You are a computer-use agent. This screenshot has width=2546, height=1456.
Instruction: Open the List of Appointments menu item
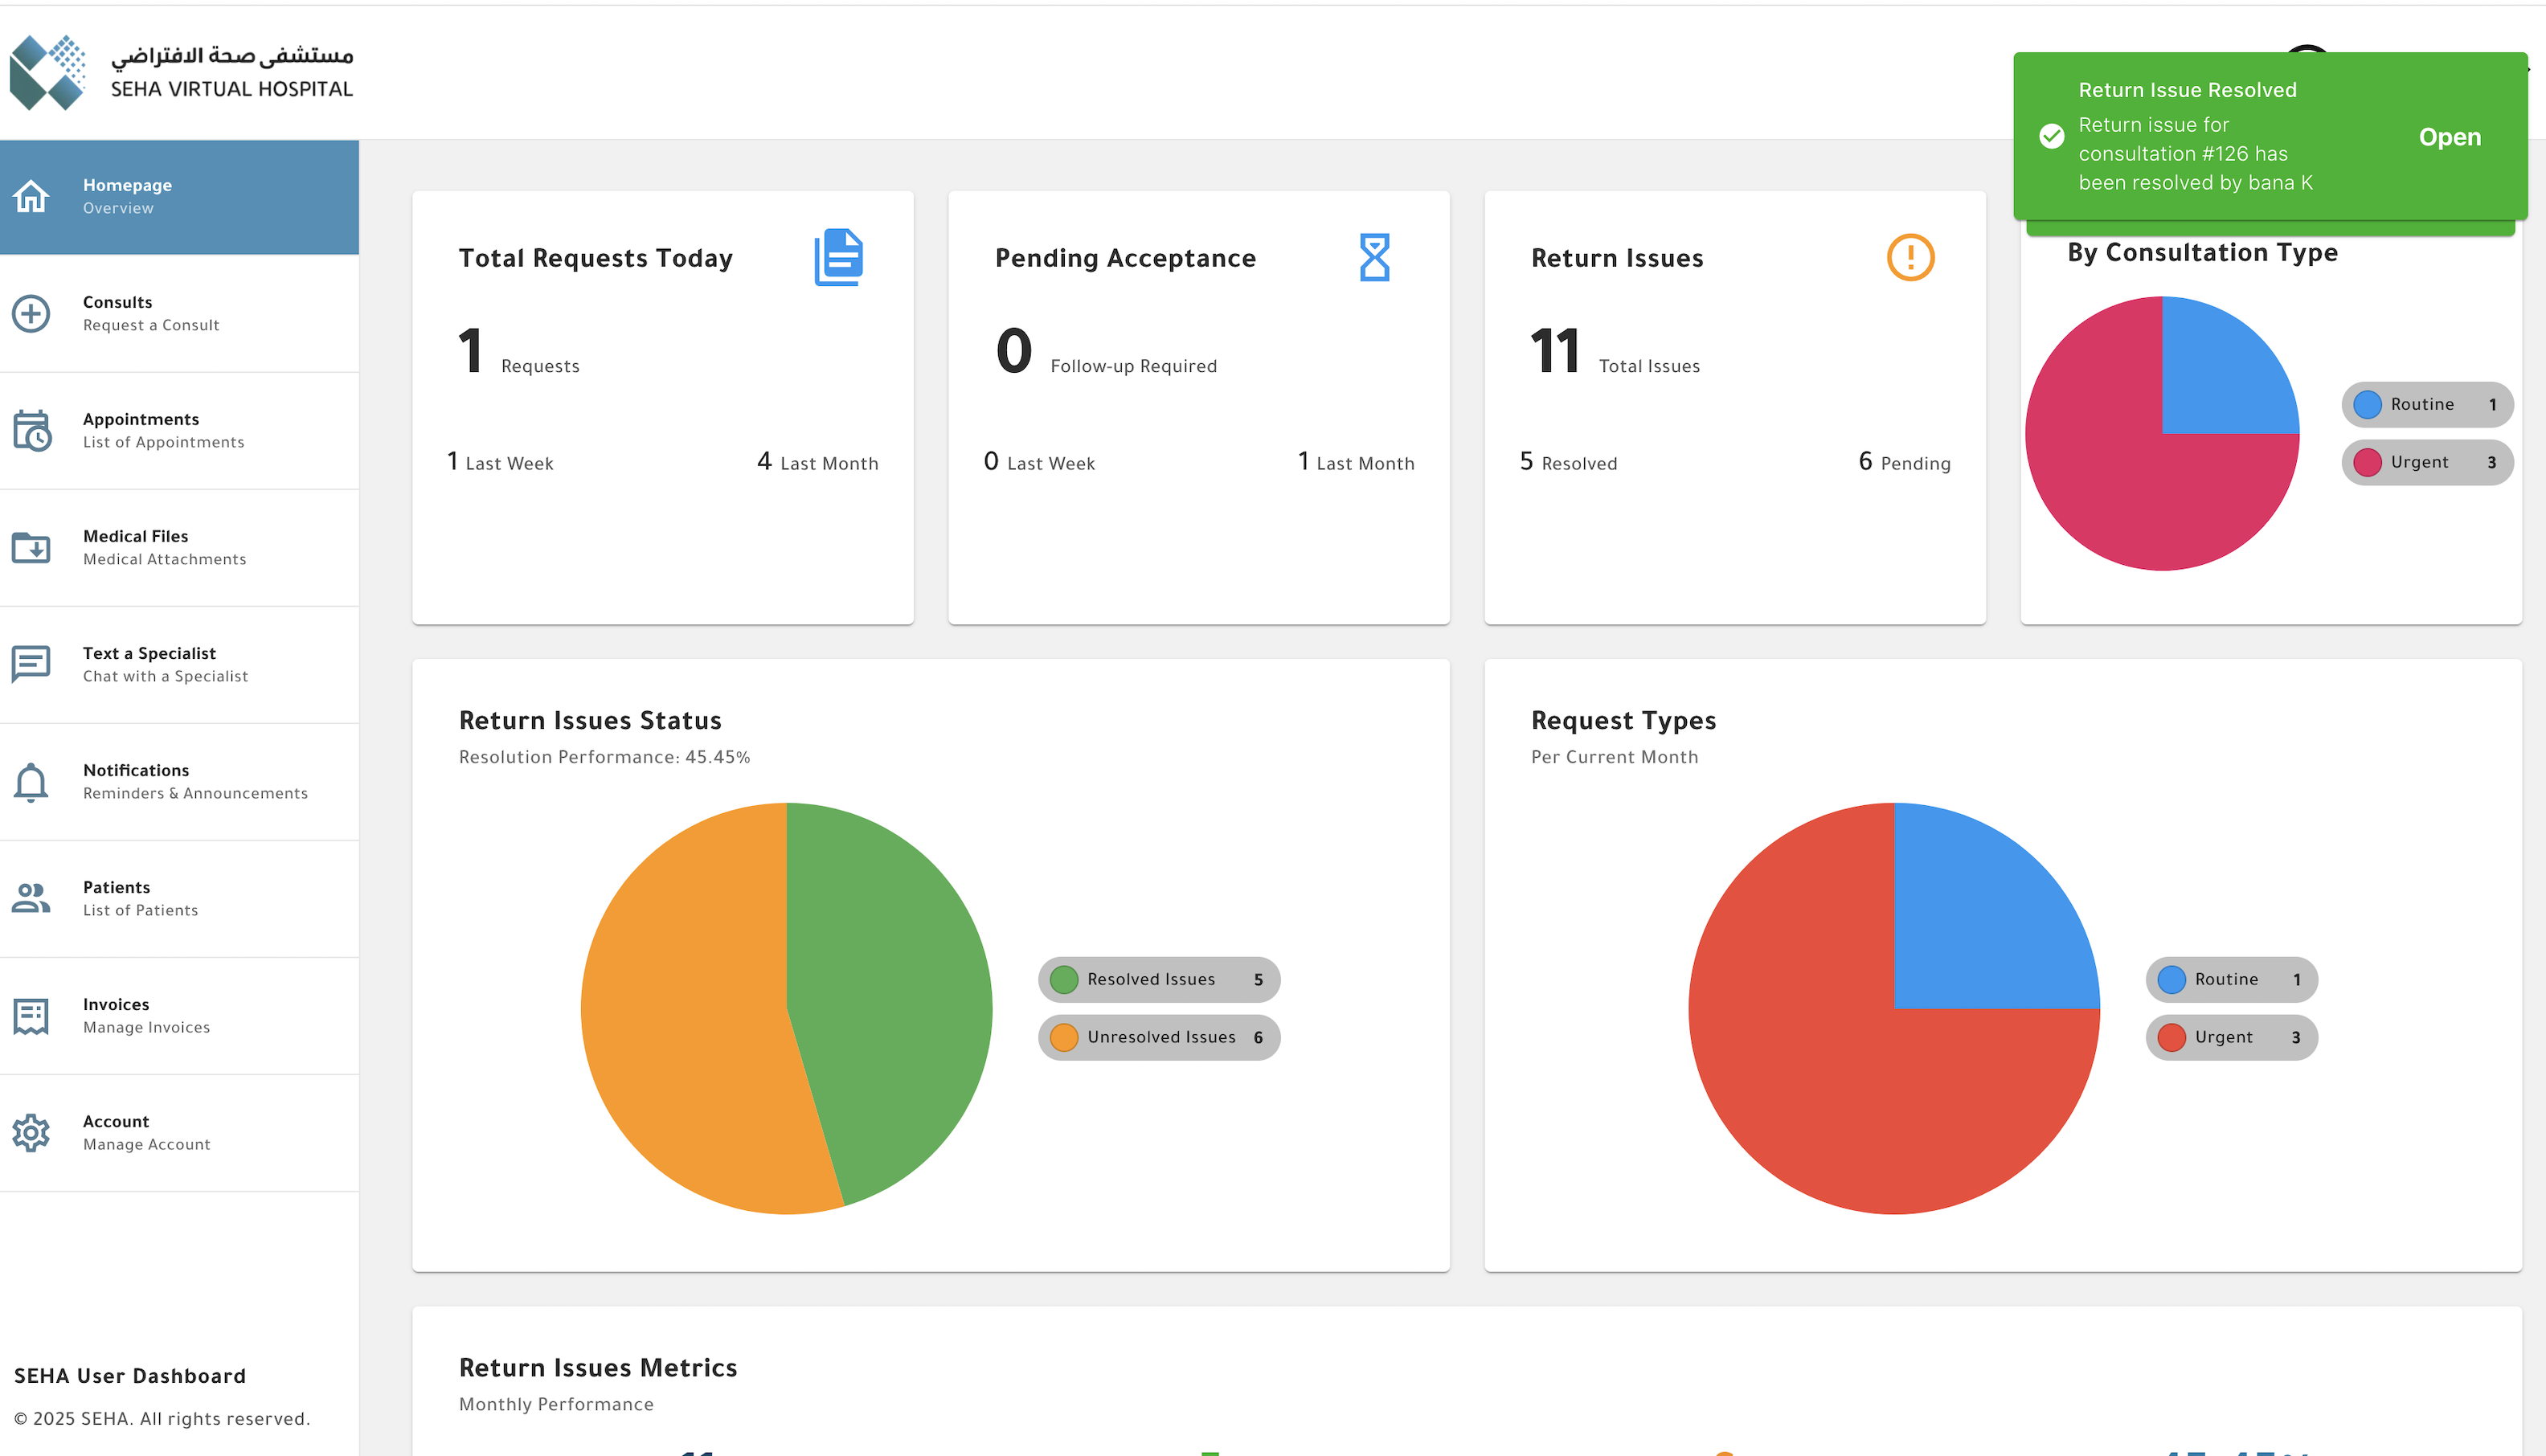tap(163, 430)
